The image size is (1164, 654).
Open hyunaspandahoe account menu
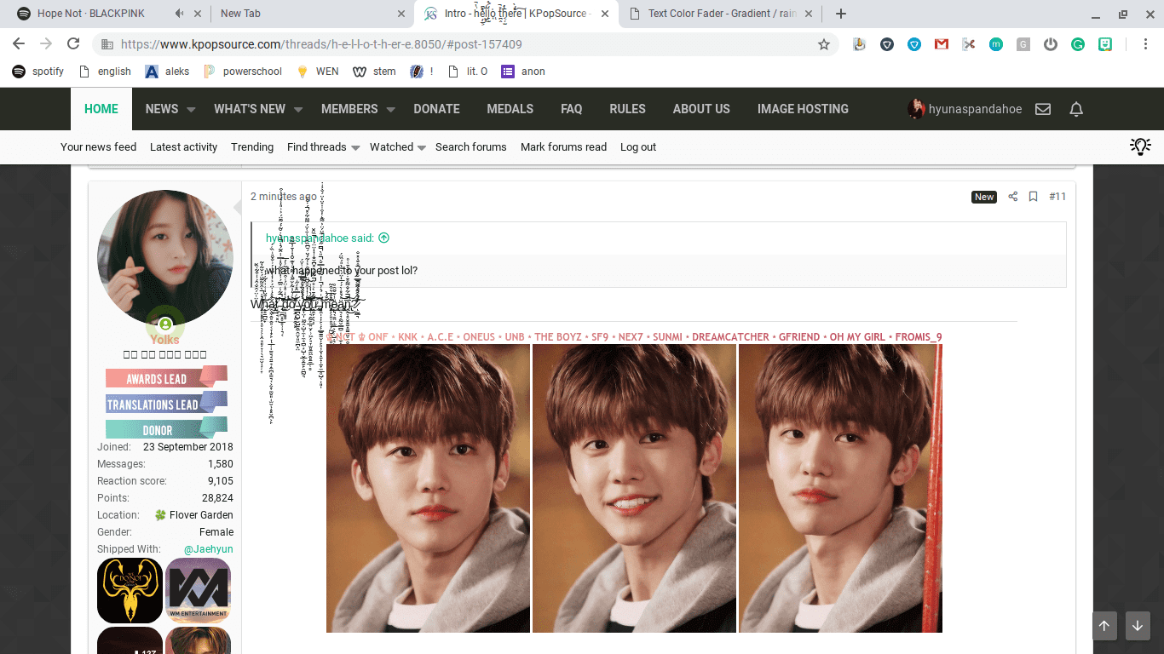tap(965, 109)
